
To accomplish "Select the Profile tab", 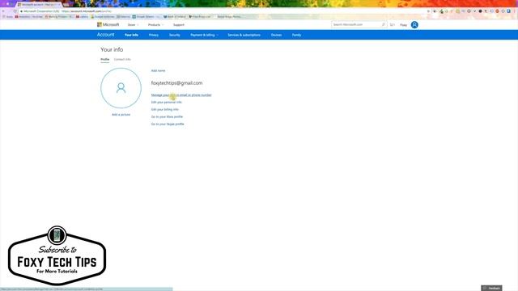I will point(104,59).
